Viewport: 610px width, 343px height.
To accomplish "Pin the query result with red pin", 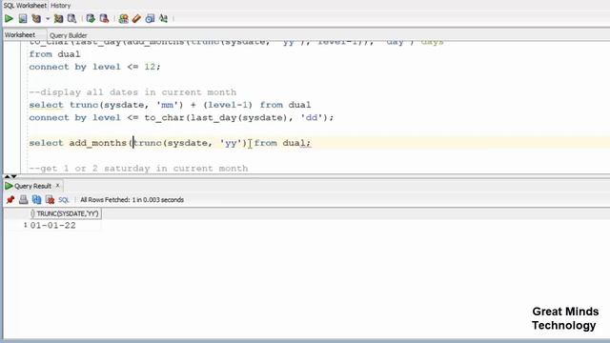I will (10, 200).
